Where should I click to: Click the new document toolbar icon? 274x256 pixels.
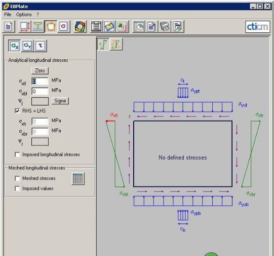point(9,26)
